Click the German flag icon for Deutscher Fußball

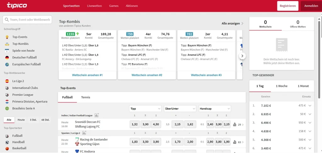click(7, 57)
